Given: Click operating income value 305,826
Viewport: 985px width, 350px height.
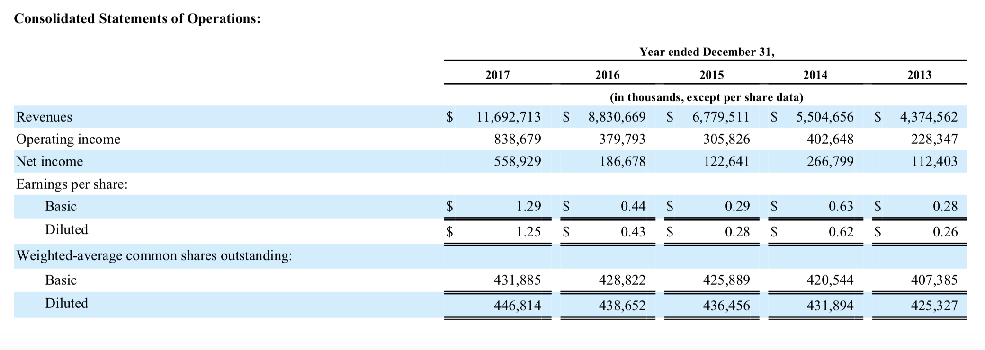Looking at the screenshot, I should coord(726,139).
